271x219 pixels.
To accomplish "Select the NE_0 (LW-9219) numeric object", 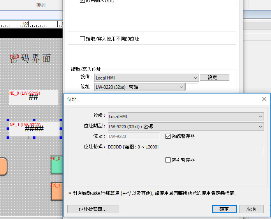I will coord(33,97).
